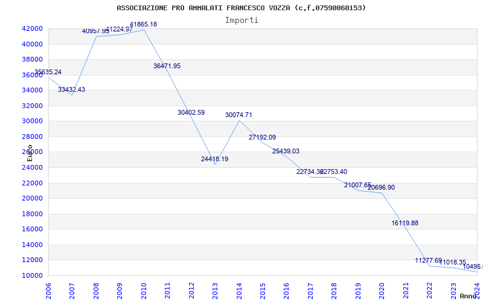Click x-axis year 2013

[x=215, y=291]
